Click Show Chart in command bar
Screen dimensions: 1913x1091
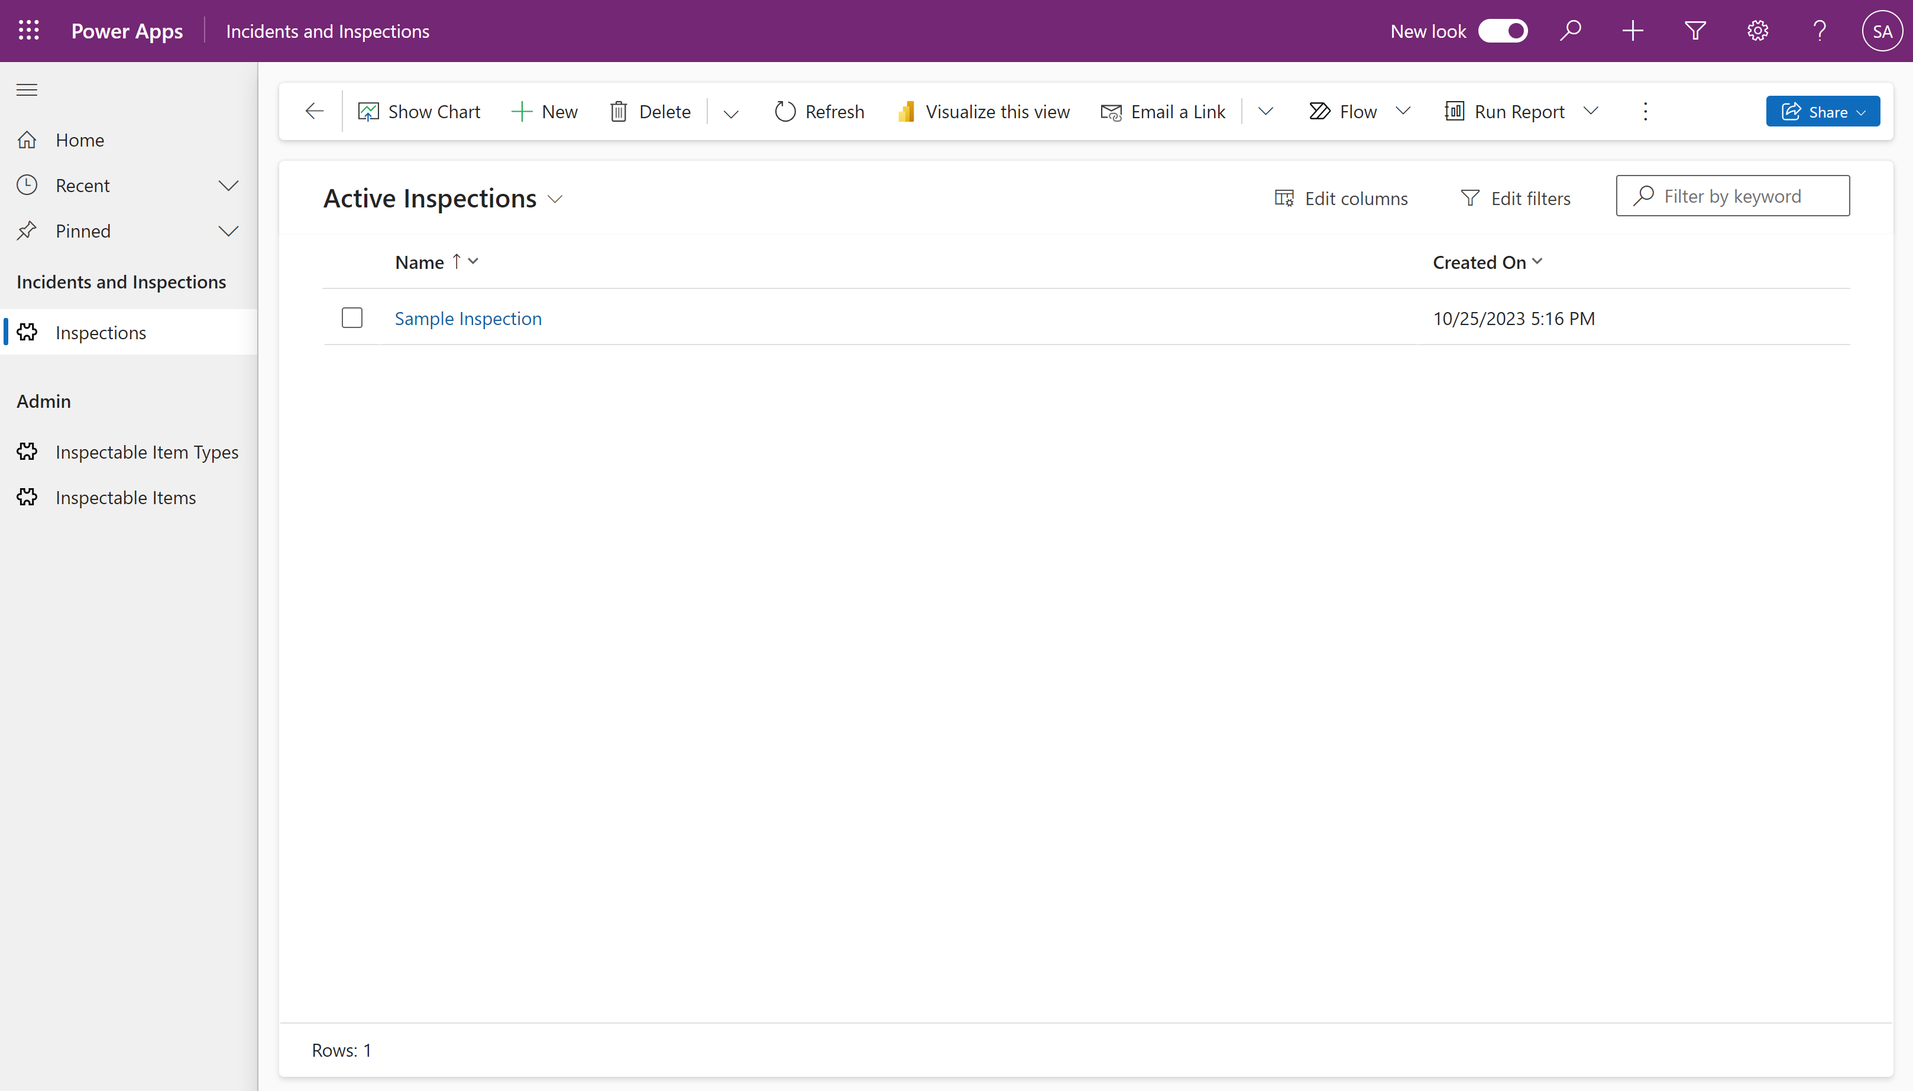coord(419,112)
